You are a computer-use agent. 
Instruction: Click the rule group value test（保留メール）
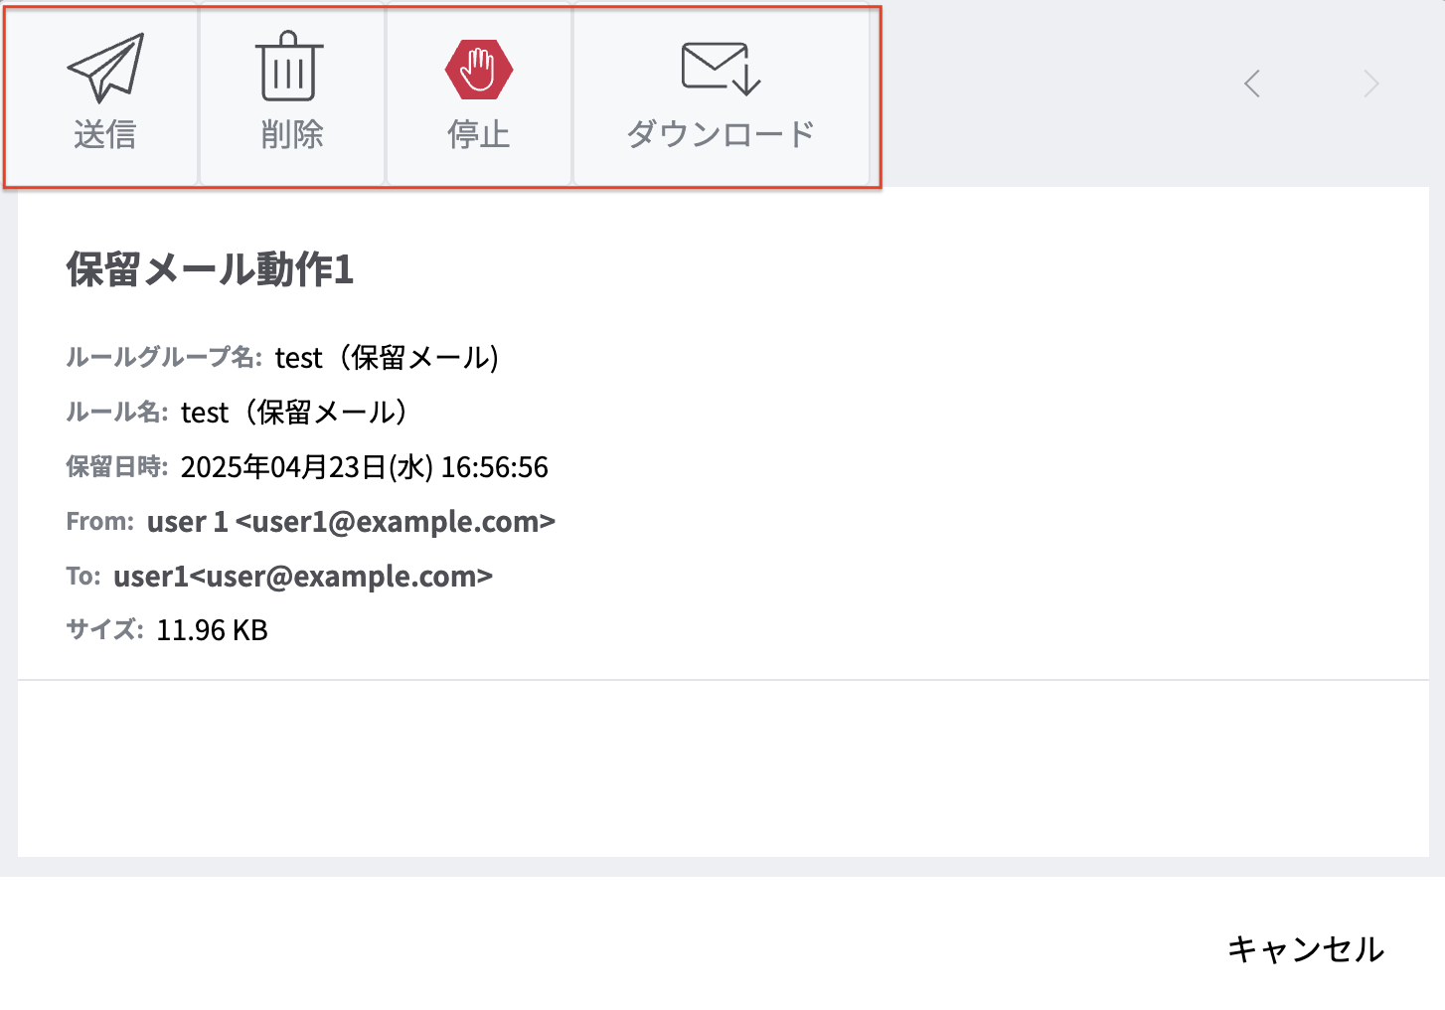388,358
